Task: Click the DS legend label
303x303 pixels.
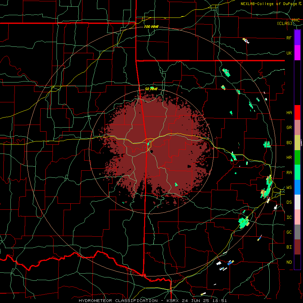Action: pyautogui.click(x=289, y=202)
